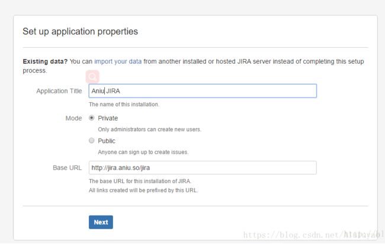Click 'Anyone can sign up to create issues.' text
385x244 pixels.
[x=143, y=152]
